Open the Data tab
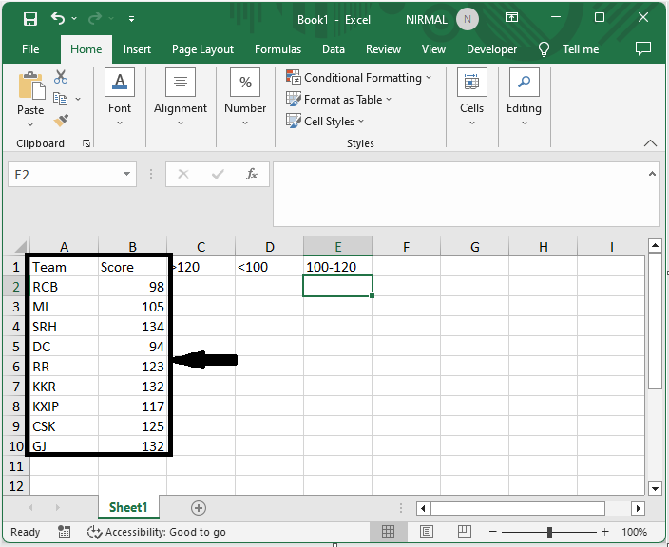Image resolution: width=669 pixels, height=547 pixels. (334, 49)
